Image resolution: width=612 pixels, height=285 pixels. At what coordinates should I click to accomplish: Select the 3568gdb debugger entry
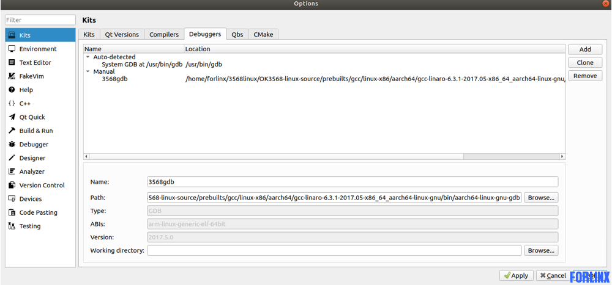tap(114, 79)
